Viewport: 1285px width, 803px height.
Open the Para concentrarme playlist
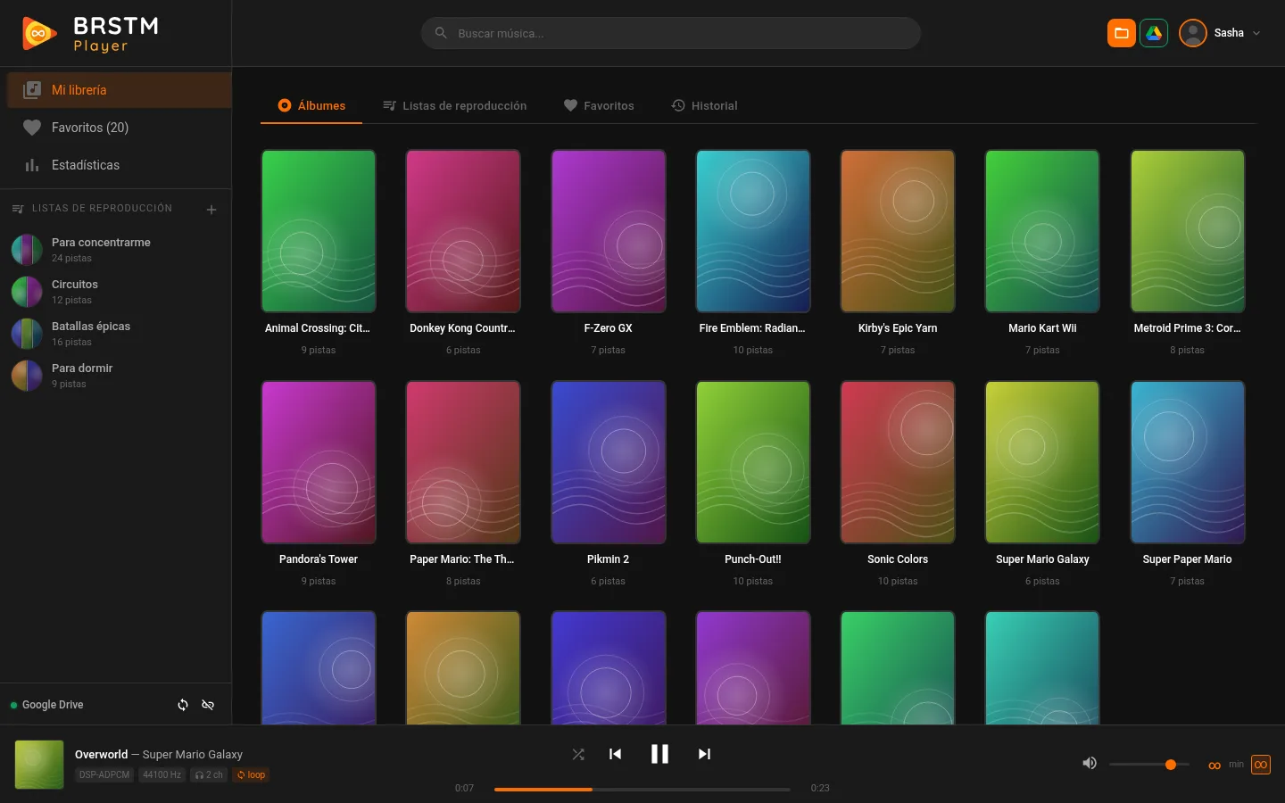tap(116, 250)
